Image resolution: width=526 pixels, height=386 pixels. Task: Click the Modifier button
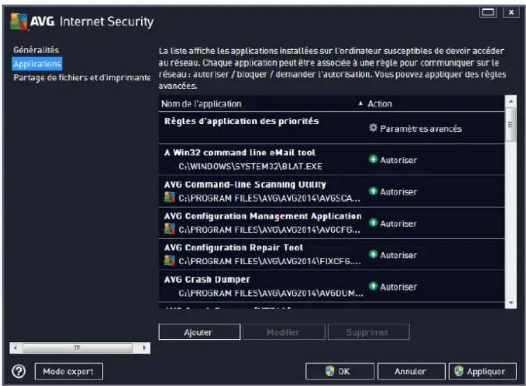tap(284, 332)
